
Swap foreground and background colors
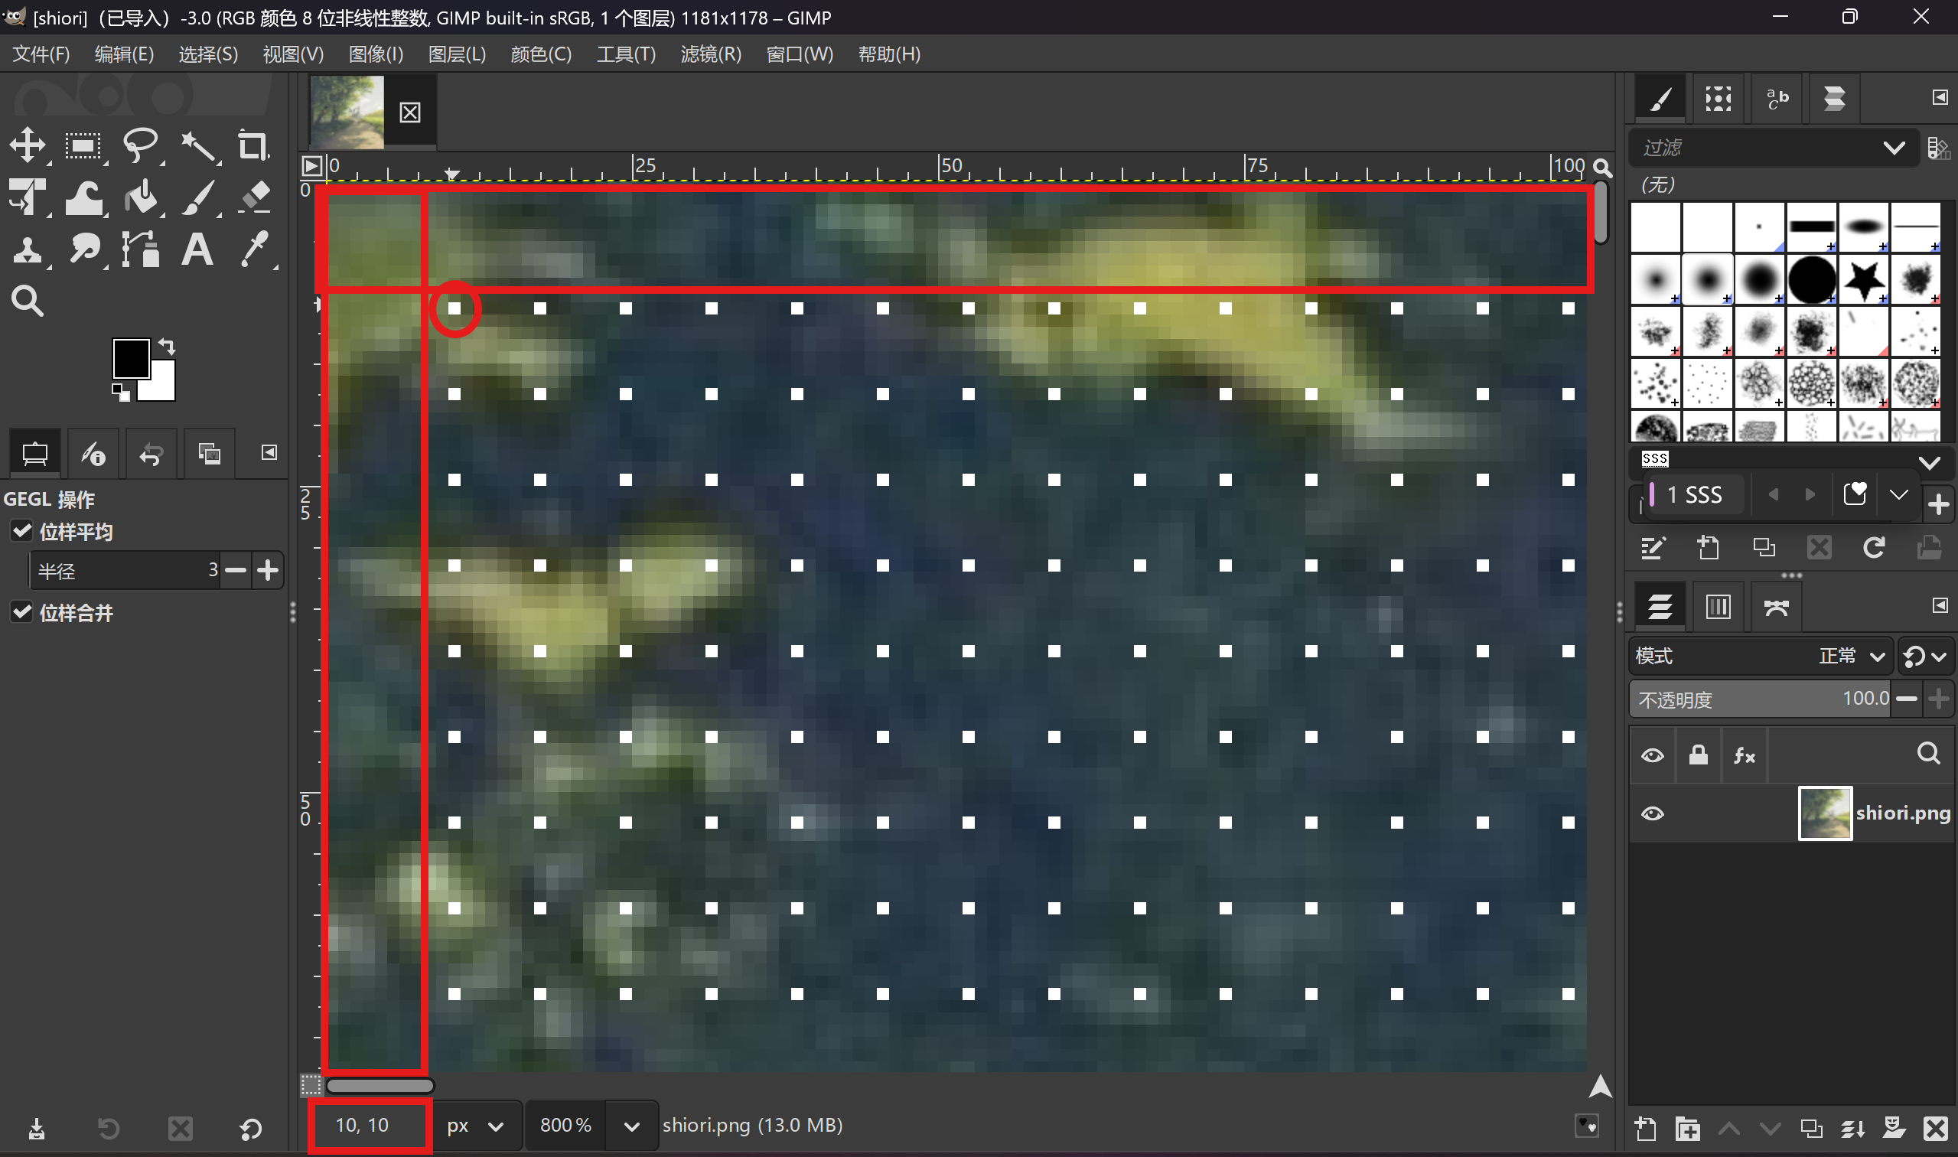(167, 345)
